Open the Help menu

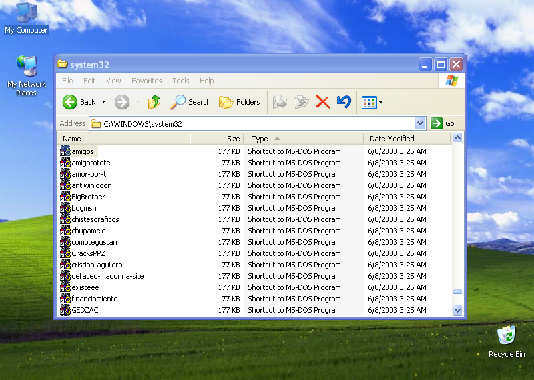point(206,81)
